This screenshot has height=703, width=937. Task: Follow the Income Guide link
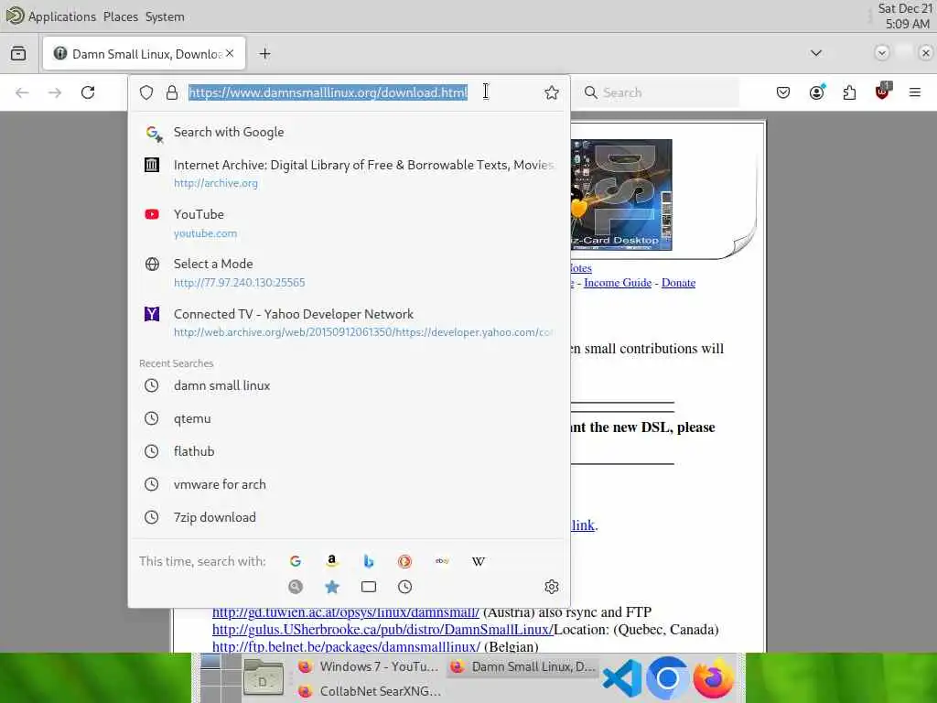618,283
